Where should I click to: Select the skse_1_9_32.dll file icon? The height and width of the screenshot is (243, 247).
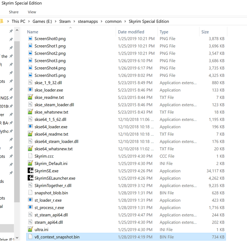(x=30, y=82)
